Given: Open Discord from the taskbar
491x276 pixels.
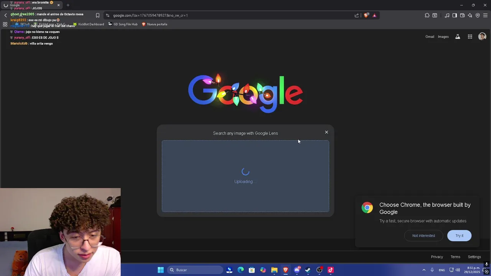Looking at the screenshot, I should tap(297, 270).
